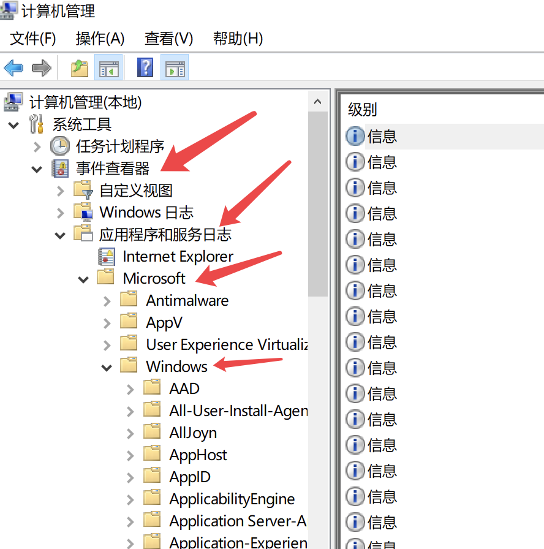This screenshot has width=544, height=549.
Task: Select the 任务计划程序 clock icon
Action: tap(60, 146)
